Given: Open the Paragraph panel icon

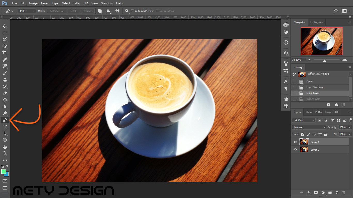Looking at the screenshot, I should 286,88.
